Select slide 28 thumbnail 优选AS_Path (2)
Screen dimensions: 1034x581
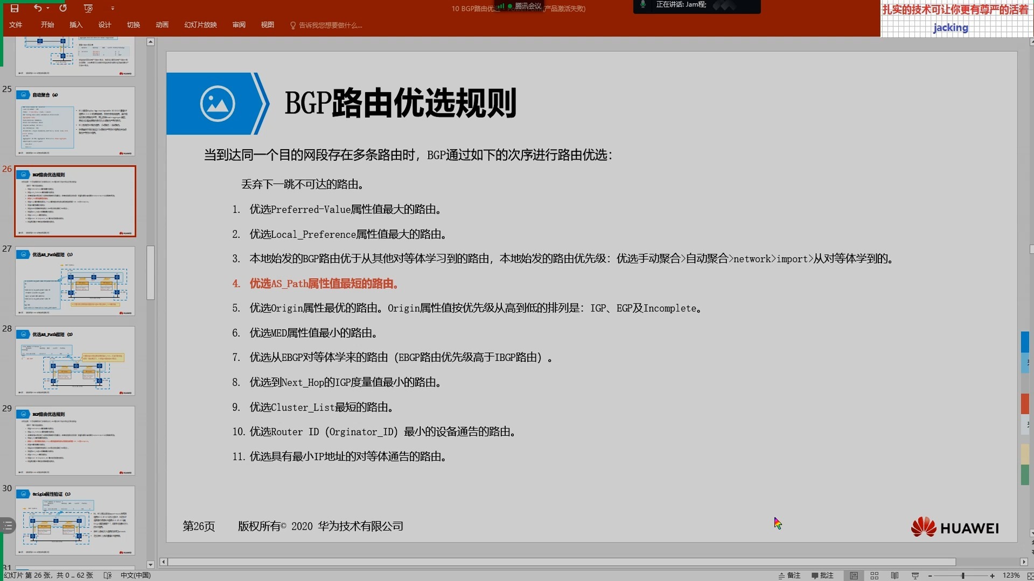click(75, 361)
